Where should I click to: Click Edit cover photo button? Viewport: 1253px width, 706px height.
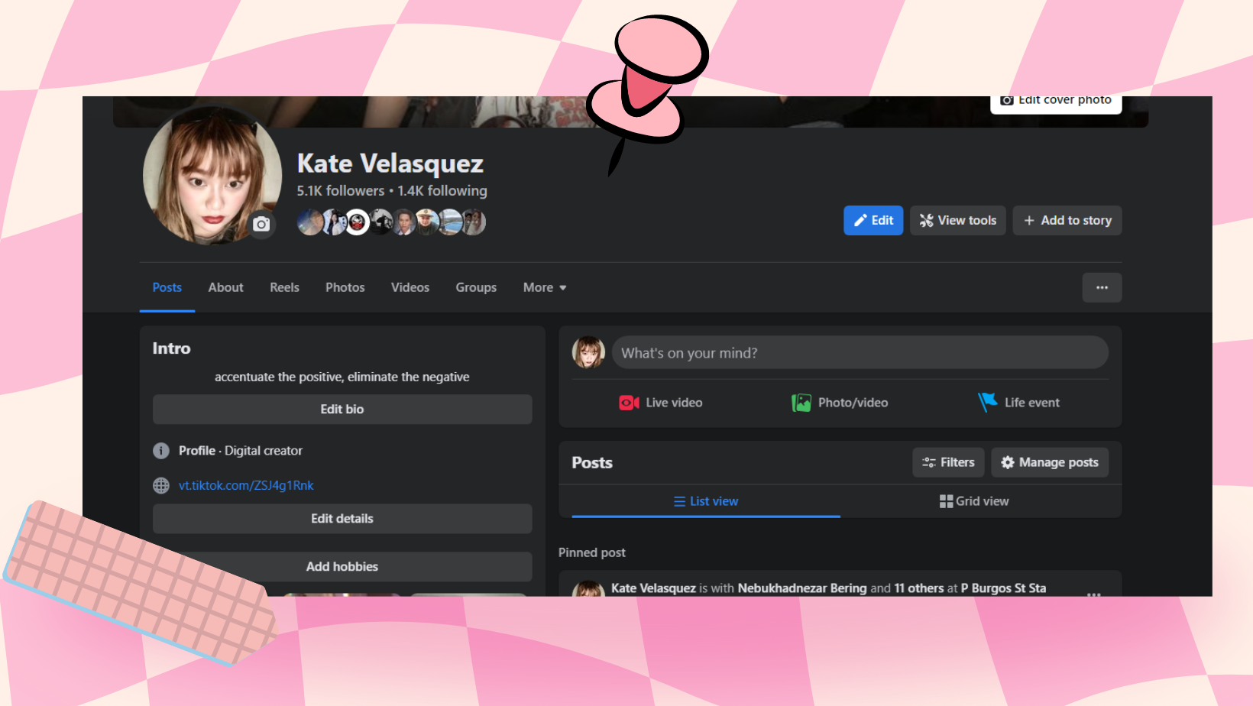tap(1056, 102)
